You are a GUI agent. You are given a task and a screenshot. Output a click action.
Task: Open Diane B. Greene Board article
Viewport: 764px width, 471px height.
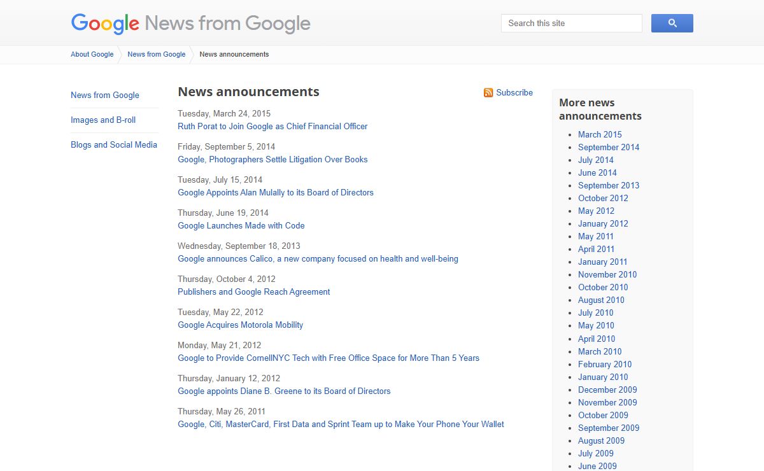[x=284, y=391]
